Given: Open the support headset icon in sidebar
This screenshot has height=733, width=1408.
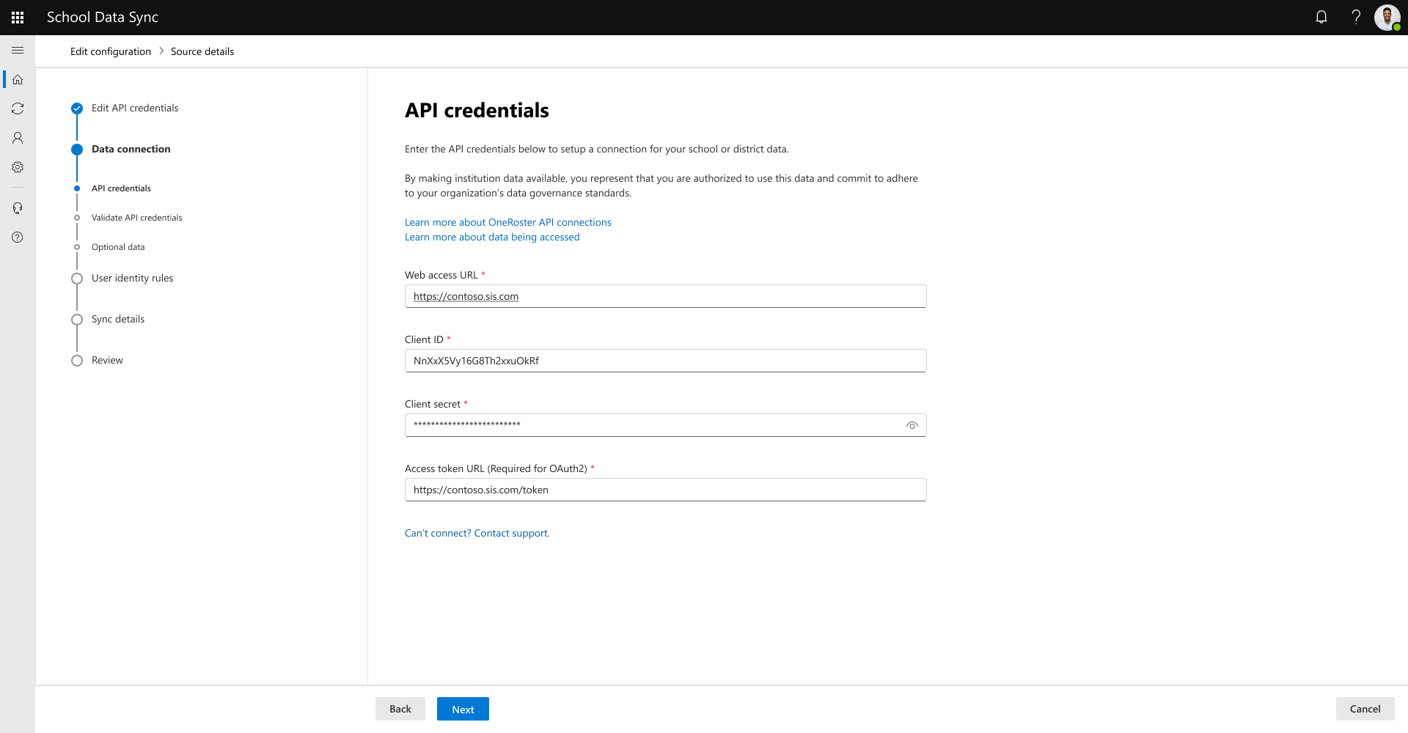Looking at the screenshot, I should click(x=18, y=208).
